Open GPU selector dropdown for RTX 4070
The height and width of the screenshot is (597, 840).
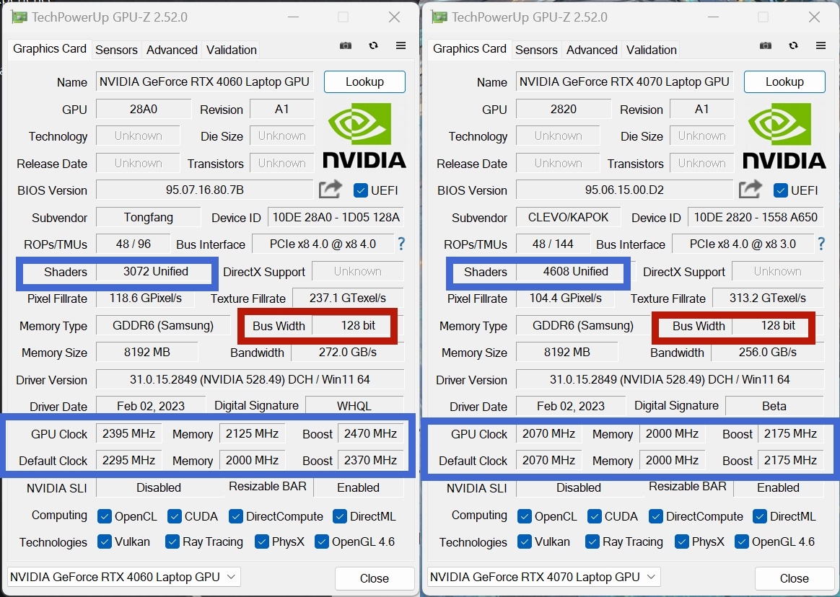click(x=543, y=578)
